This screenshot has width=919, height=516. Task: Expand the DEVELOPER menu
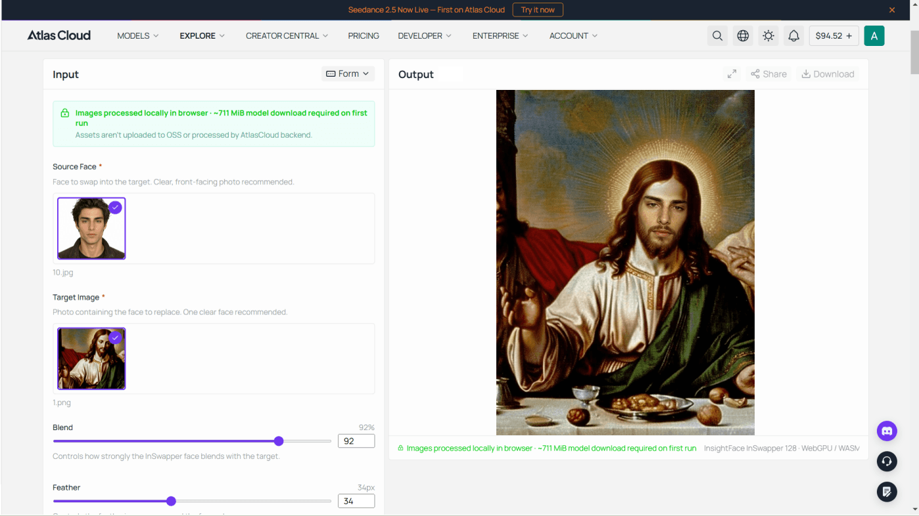coord(425,35)
